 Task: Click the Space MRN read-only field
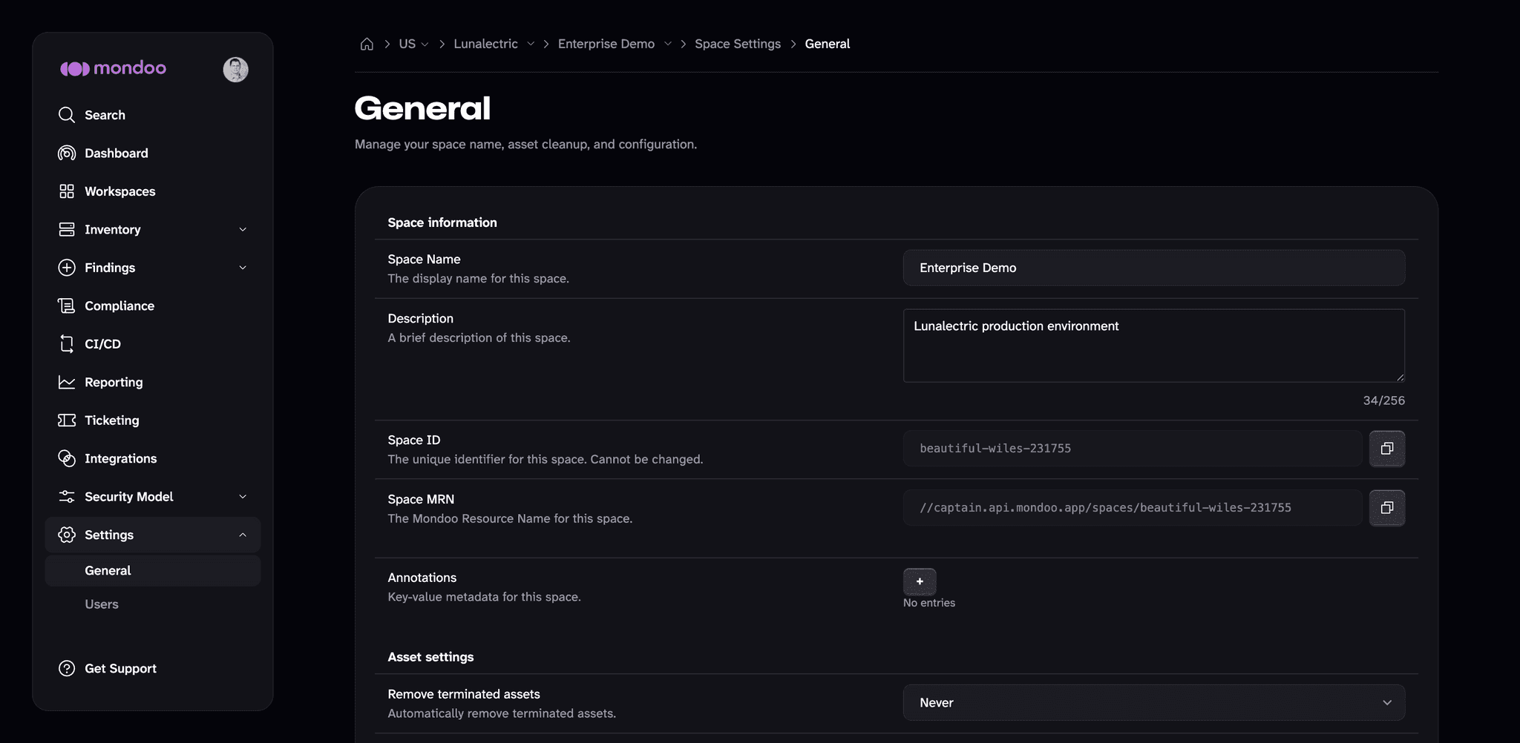[x=1133, y=508]
